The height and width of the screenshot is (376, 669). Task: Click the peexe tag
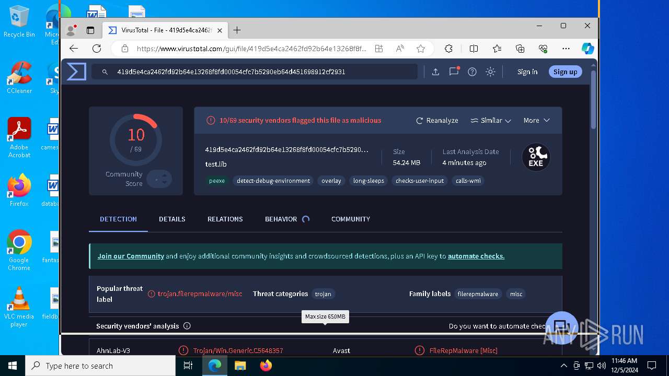pos(217,181)
